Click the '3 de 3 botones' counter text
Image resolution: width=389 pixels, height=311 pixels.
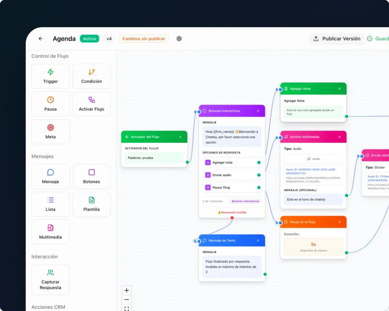[x=212, y=201]
